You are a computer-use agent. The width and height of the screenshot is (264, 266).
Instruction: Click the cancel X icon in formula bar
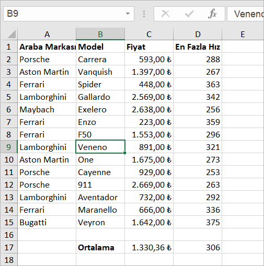point(165,14)
